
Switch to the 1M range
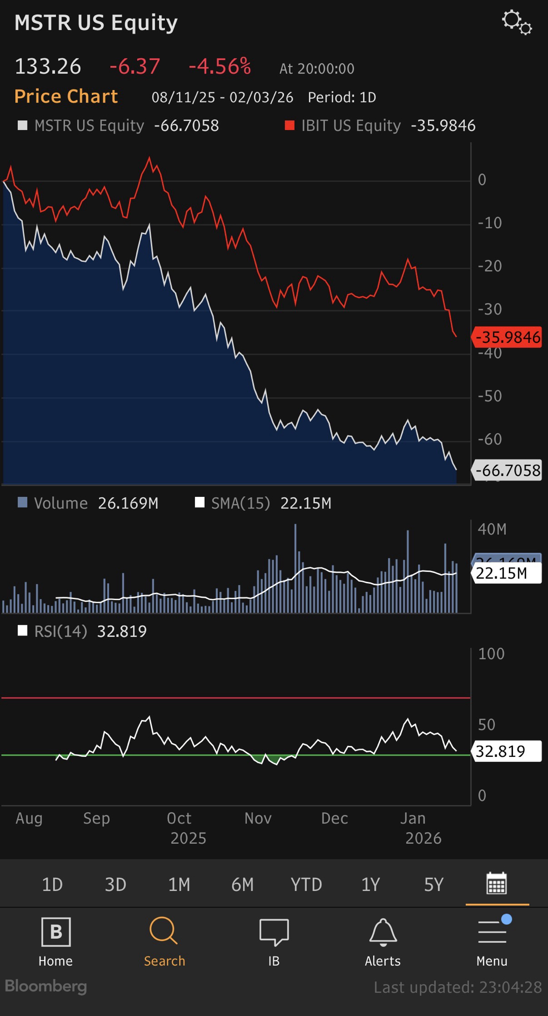click(179, 884)
